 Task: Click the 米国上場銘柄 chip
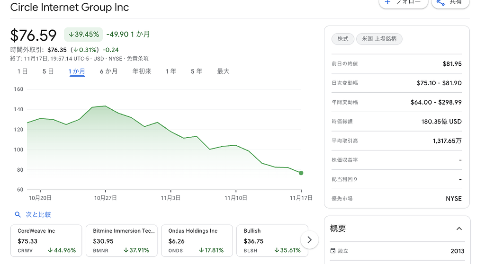click(379, 39)
